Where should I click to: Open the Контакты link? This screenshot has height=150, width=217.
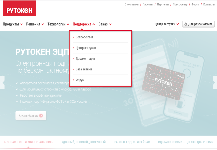coord(209,4)
